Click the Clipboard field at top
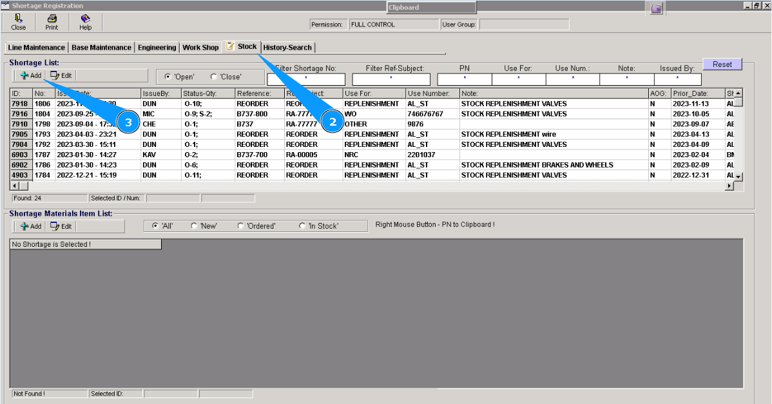Screen dimensions: 772x404 tap(431, 7)
